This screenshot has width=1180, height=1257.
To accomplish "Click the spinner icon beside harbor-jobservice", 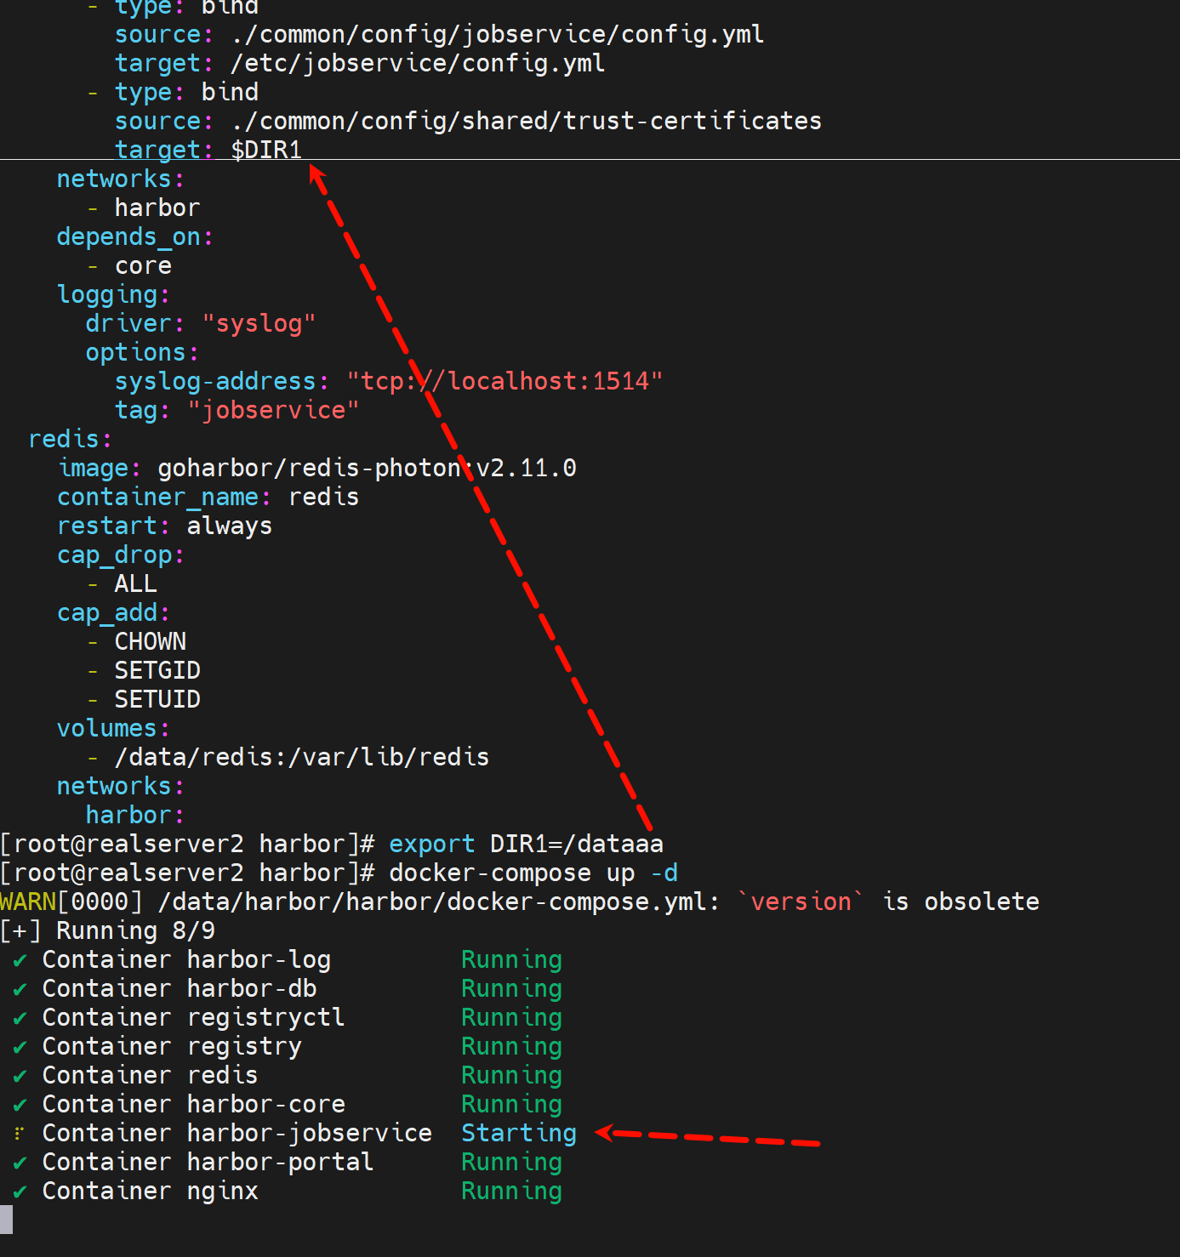I will (20, 1134).
